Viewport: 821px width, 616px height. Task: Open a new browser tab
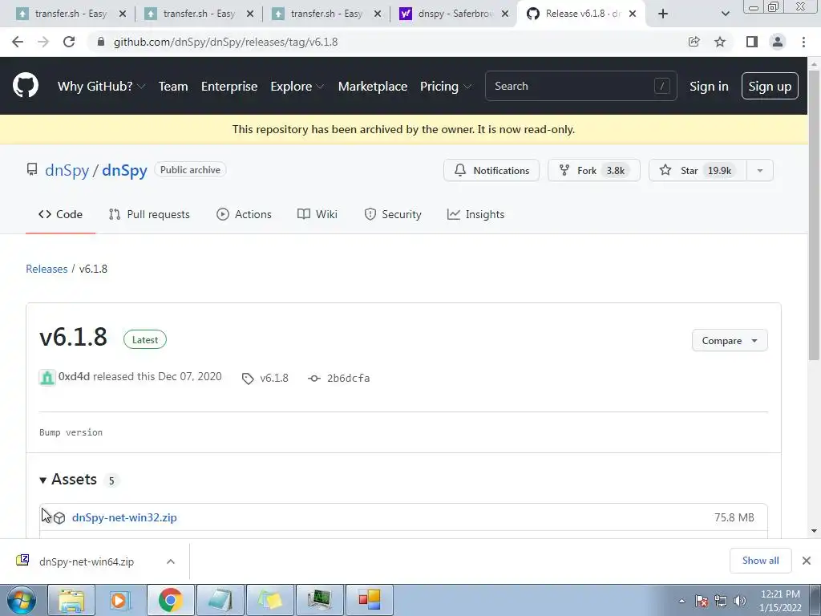pyautogui.click(x=663, y=14)
